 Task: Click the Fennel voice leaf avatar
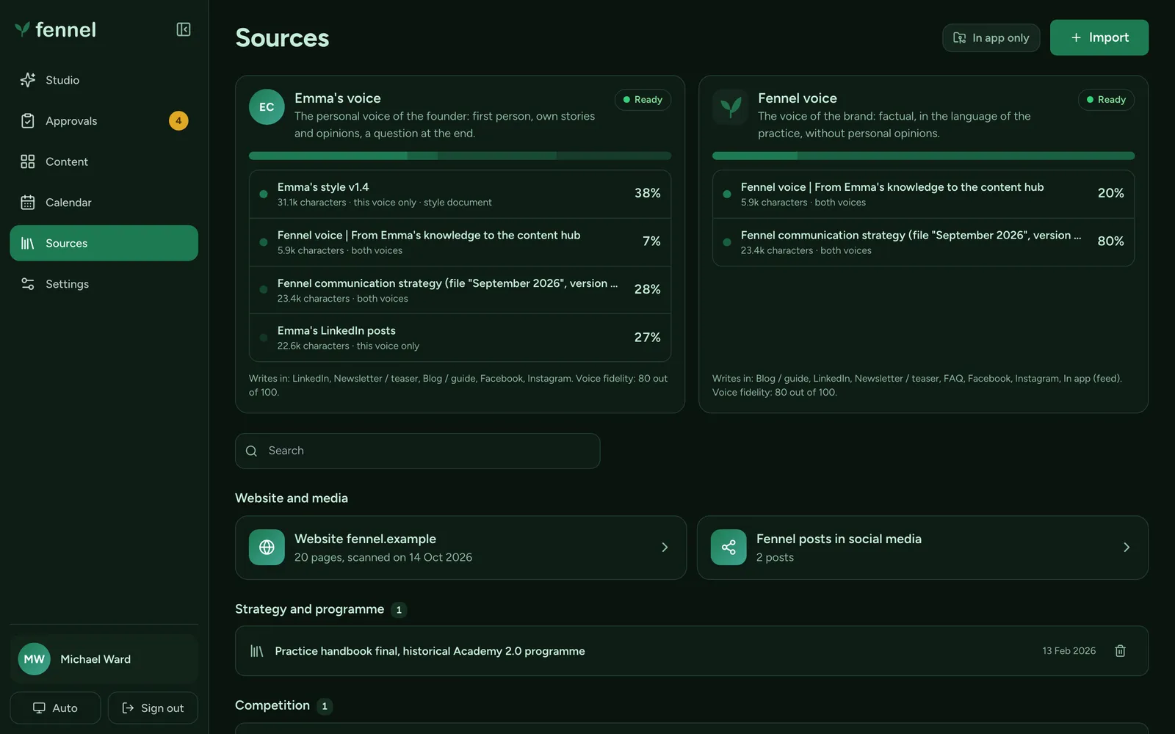coord(730,107)
